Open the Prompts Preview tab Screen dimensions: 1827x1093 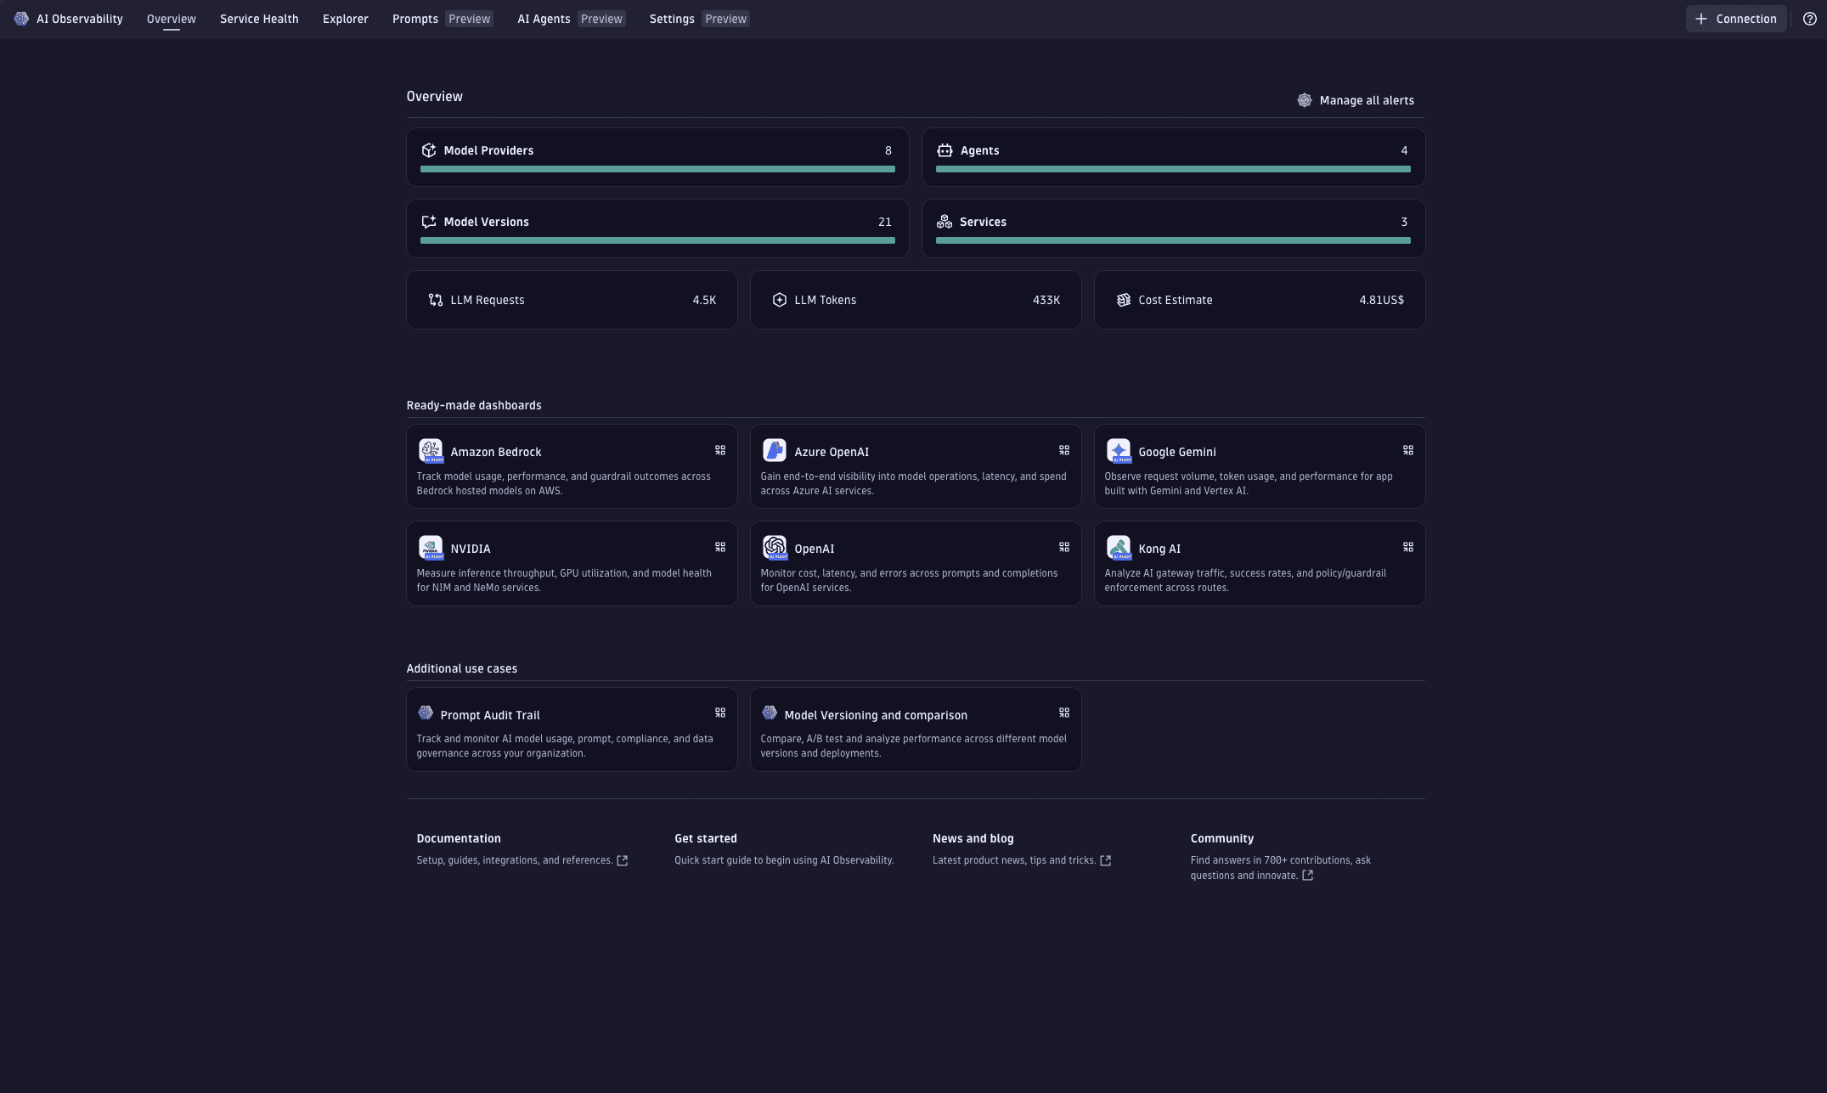point(443,19)
